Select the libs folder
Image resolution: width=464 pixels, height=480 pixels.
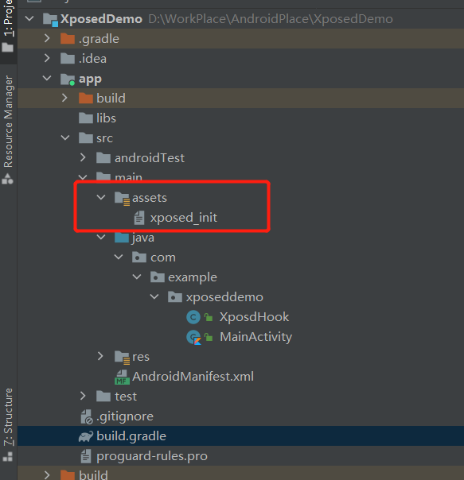[x=106, y=118]
